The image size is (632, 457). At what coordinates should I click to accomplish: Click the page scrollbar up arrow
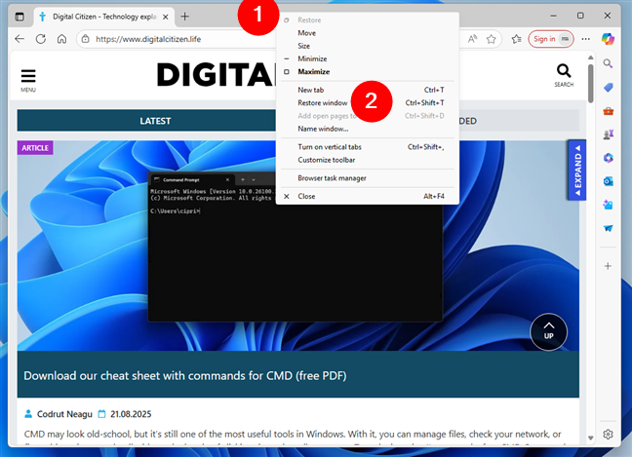click(590, 57)
